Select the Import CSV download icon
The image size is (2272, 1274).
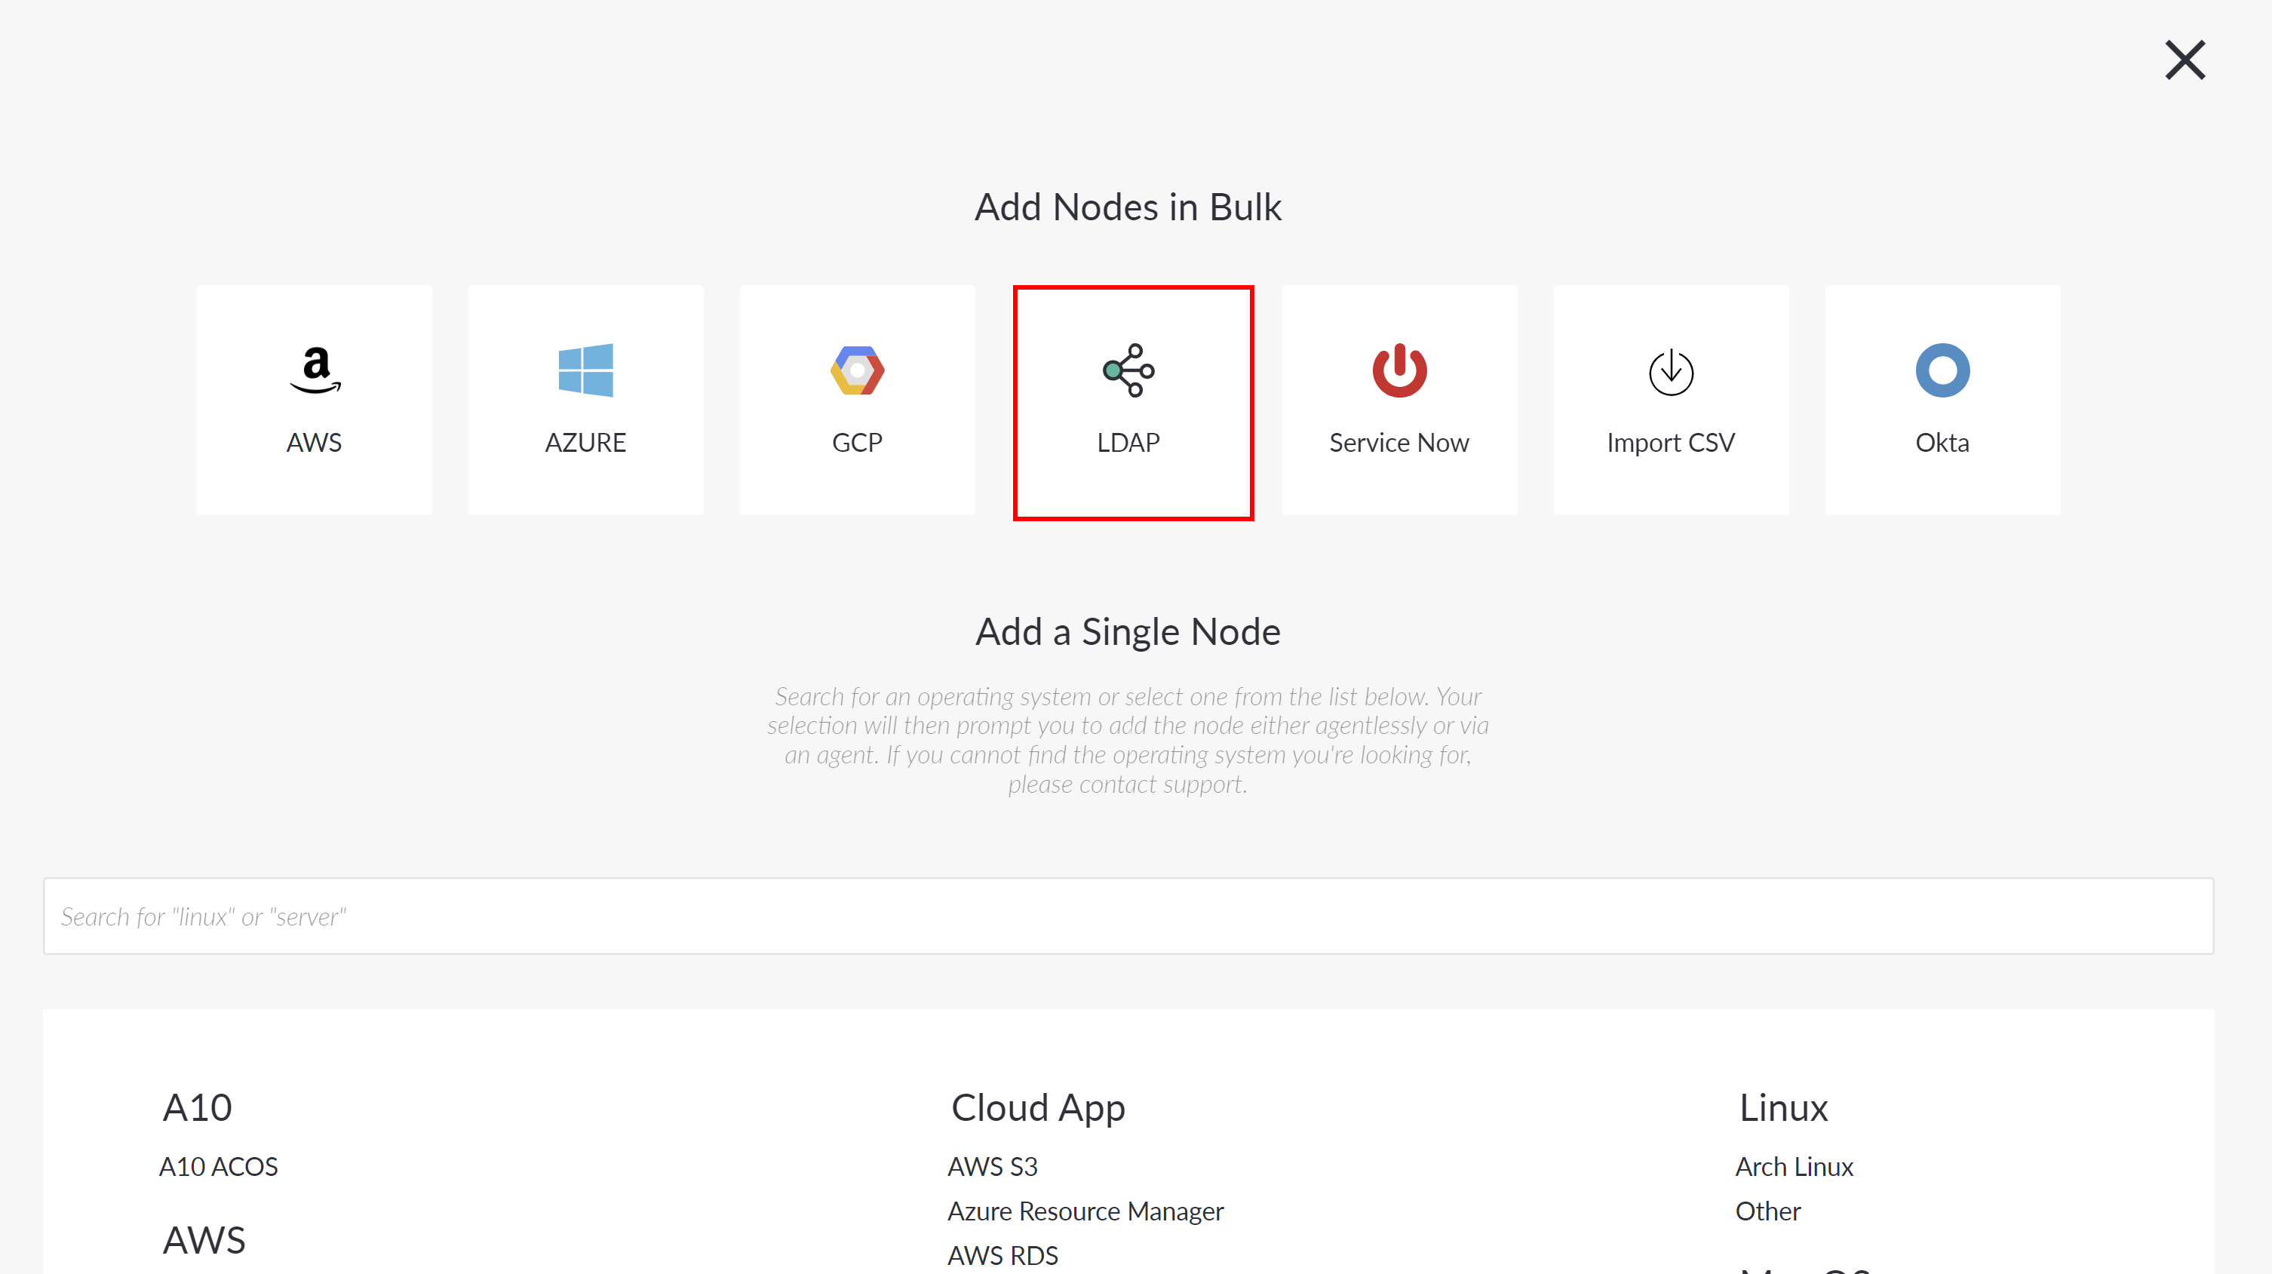(x=1672, y=372)
